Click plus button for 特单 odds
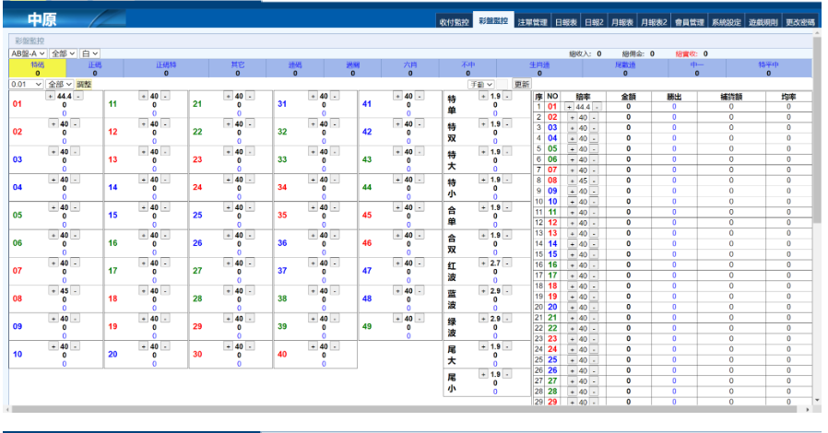Viewport: 828px width, 433px height. coord(483,96)
